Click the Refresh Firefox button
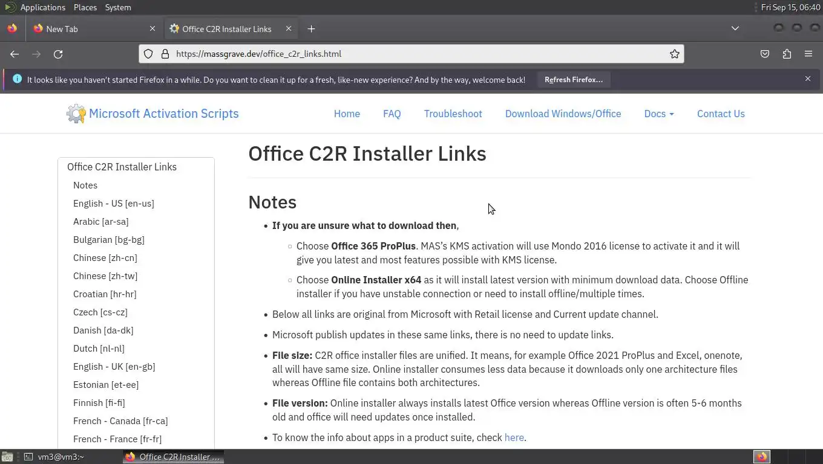Image resolution: width=823 pixels, height=464 pixels. [574, 79]
